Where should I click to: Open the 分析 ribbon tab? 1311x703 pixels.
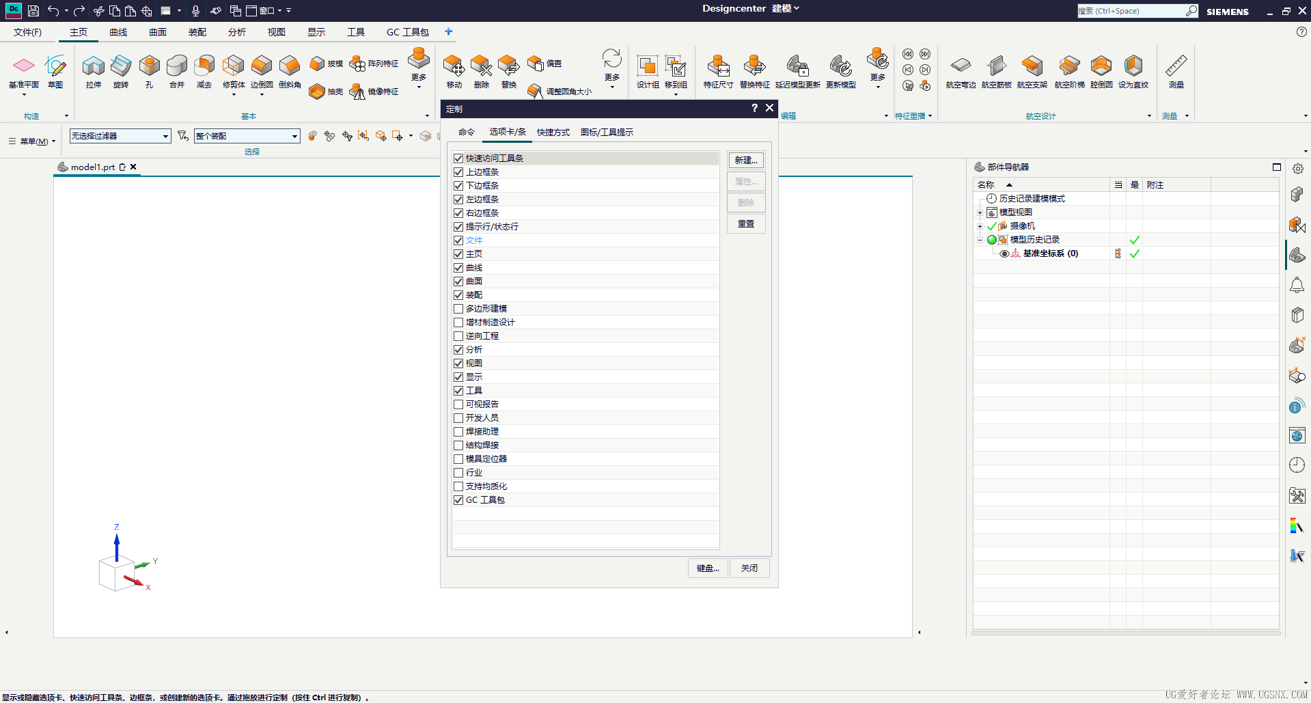tap(237, 32)
